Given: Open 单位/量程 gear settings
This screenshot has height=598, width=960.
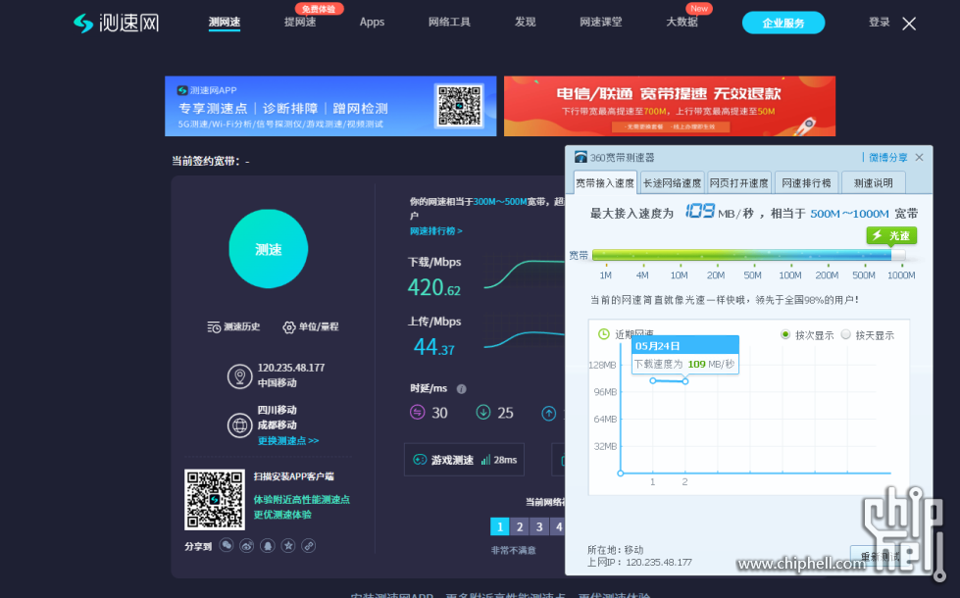Looking at the screenshot, I should pyautogui.click(x=289, y=327).
